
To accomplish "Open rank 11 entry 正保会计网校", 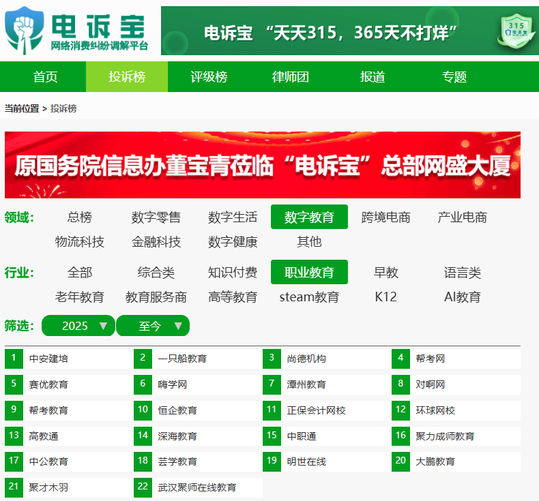I will point(317,410).
